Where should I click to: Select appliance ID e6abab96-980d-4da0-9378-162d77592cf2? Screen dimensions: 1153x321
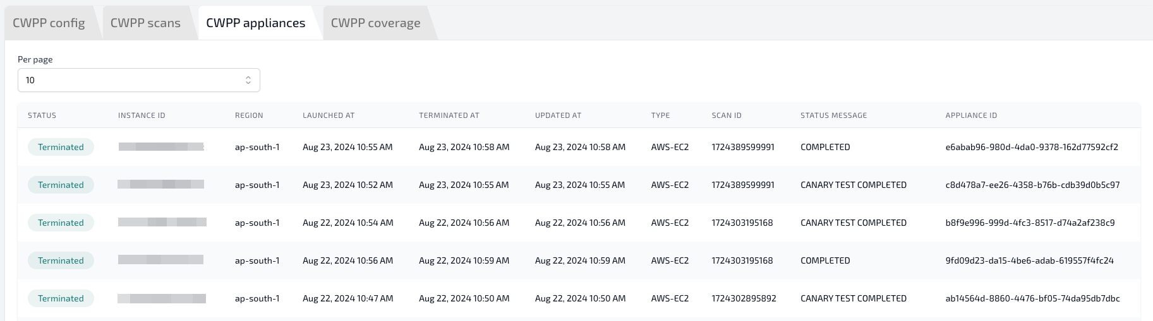1032,147
